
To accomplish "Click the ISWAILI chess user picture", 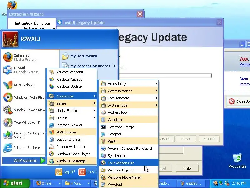I will (10, 39).
